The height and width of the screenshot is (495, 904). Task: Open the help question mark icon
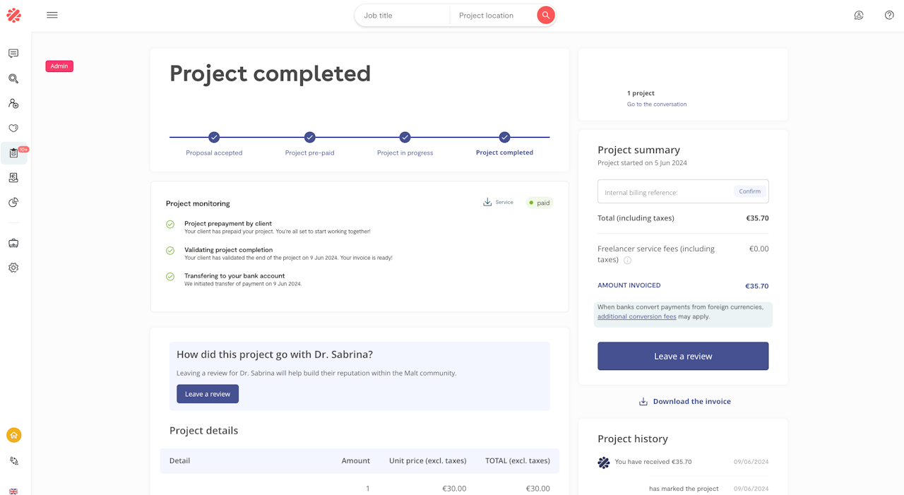click(x=889, y=16)
